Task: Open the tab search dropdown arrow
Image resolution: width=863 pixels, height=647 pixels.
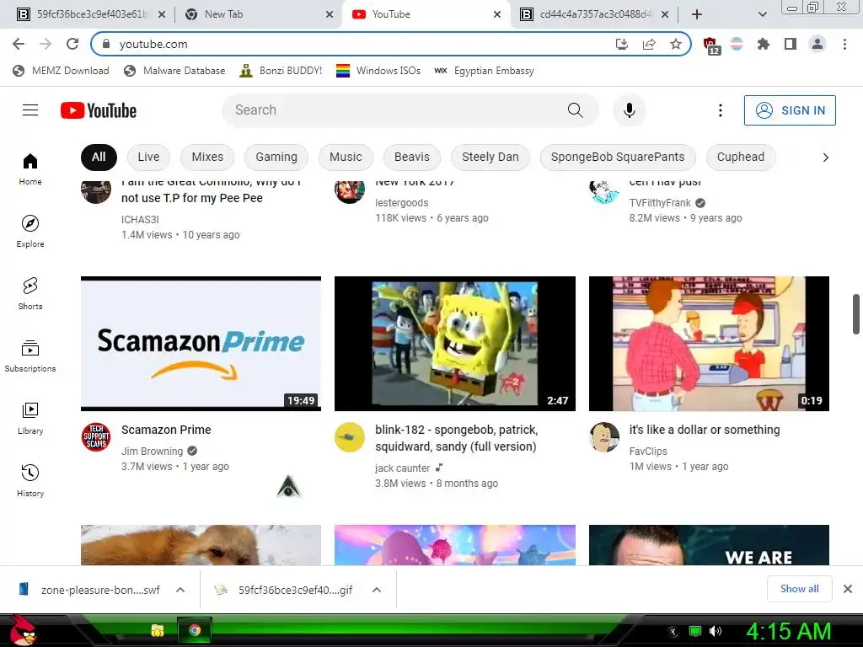Action: tap(762, 14)
